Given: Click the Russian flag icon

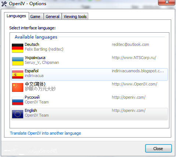Looking at the screenshot, I should (18, 101).
